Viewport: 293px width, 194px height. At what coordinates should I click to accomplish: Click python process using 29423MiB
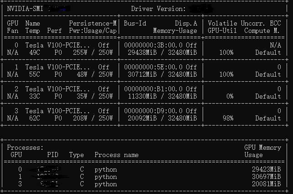tap(106, 170)
